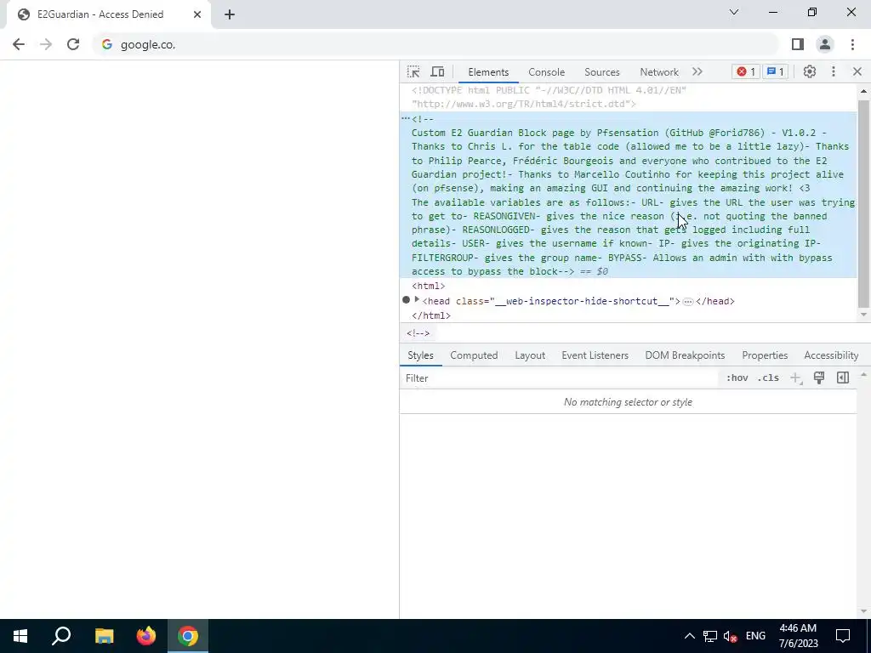Activate the inspect element picker icon
871x653 pixels.
tap(413, 71)
